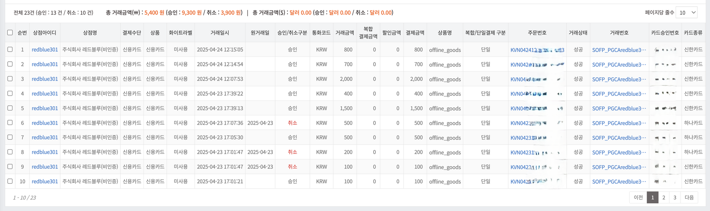The width and height of the screenshot is (710, 211).
Task: Select the 할인금액 column header
Action: 392,33
